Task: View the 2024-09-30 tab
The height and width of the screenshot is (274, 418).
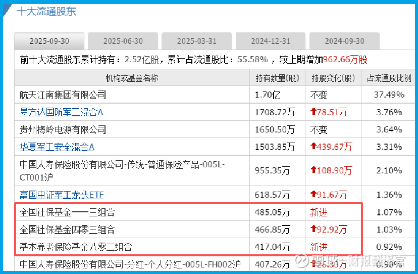Action: (x=344, y=41)
